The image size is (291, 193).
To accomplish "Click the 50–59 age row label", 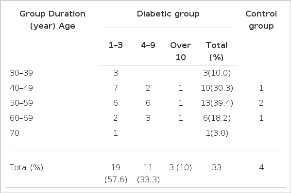I will 21,103.
